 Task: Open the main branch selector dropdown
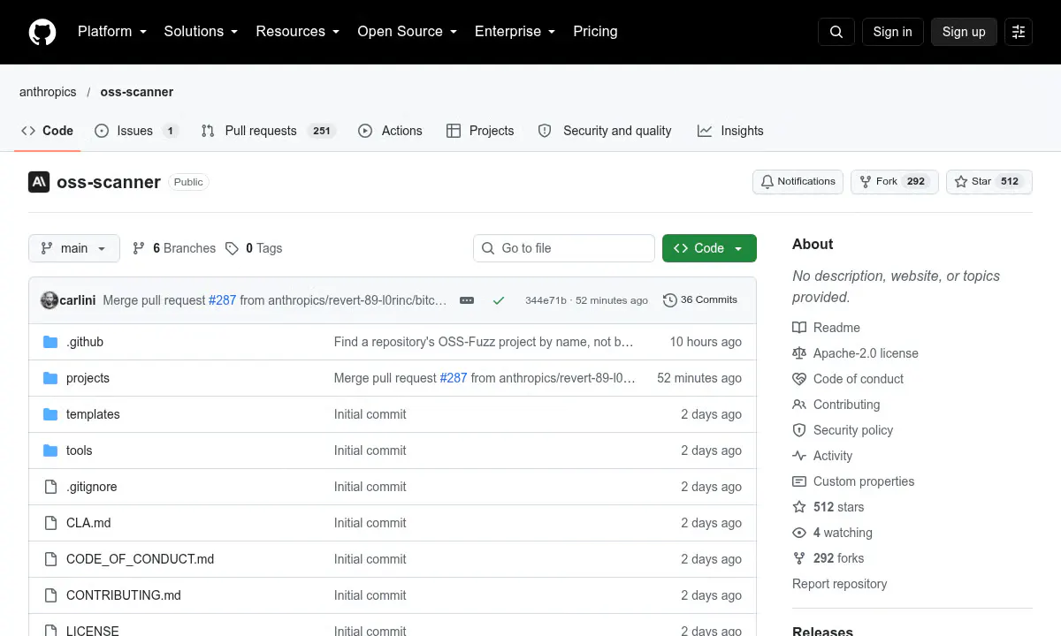(74, 248)
